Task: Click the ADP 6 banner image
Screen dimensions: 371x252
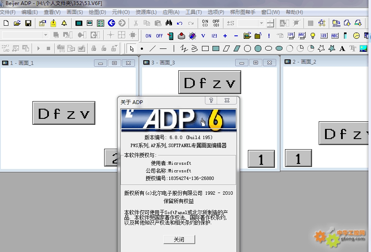Action: coord(179,120)
